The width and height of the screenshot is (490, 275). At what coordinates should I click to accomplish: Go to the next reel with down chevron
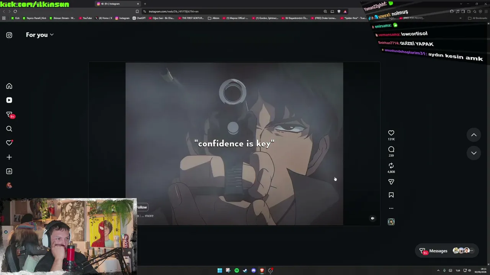474,153
